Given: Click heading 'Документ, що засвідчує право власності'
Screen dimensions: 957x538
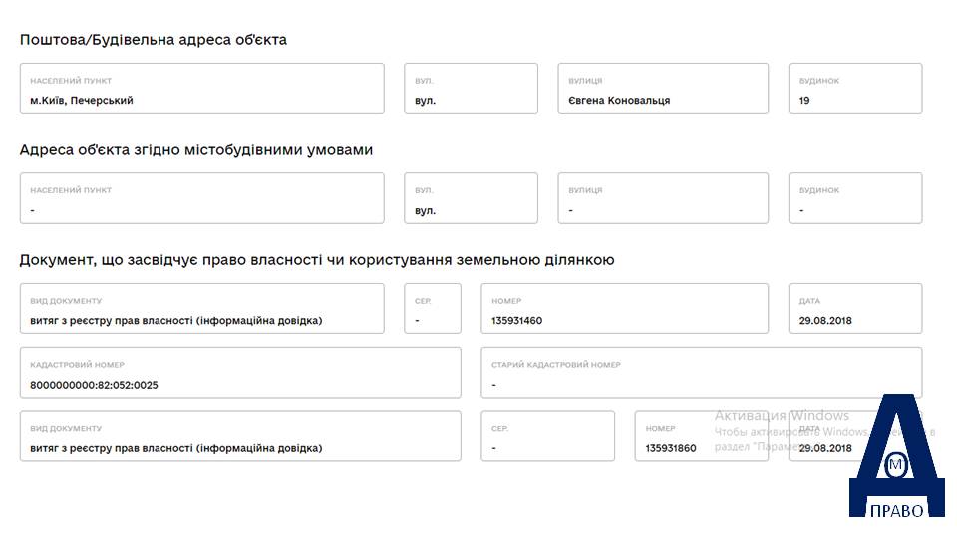Looking at the screenshot, I should click(x=317, y=260).
